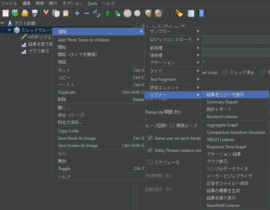Collapse the テスト計画 tree node

[2, 23]
